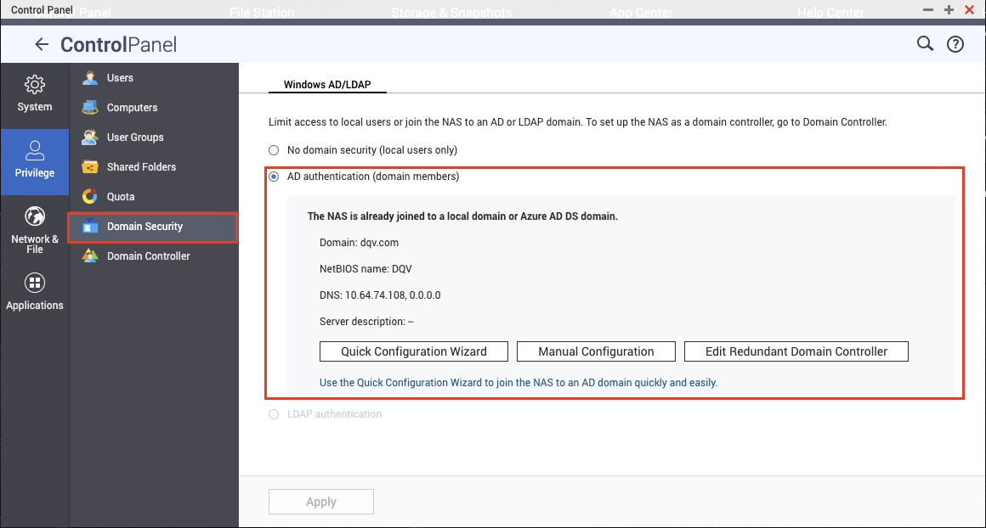
Task: Open User Groups menu item
Action: (x=135, y=138)
